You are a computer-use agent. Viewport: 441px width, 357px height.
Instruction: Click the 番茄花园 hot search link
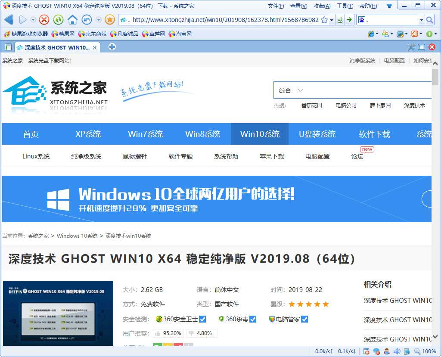pyautogui.click(x=312, y=105)
